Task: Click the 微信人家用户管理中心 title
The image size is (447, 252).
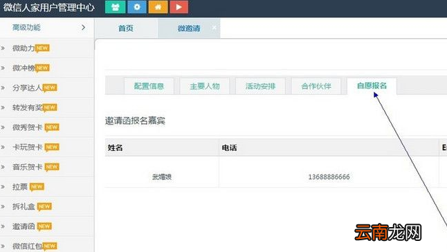Action: coord(48,8)
